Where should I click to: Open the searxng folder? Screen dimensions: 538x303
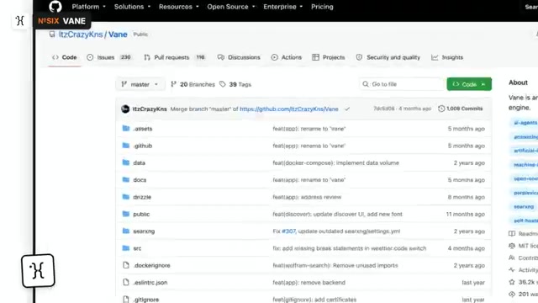pos(144,231)
